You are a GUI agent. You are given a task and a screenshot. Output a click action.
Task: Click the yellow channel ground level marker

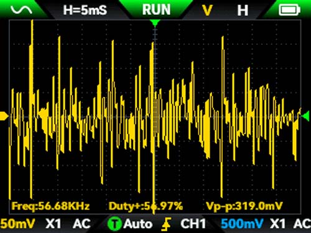[x=4, y=116]
